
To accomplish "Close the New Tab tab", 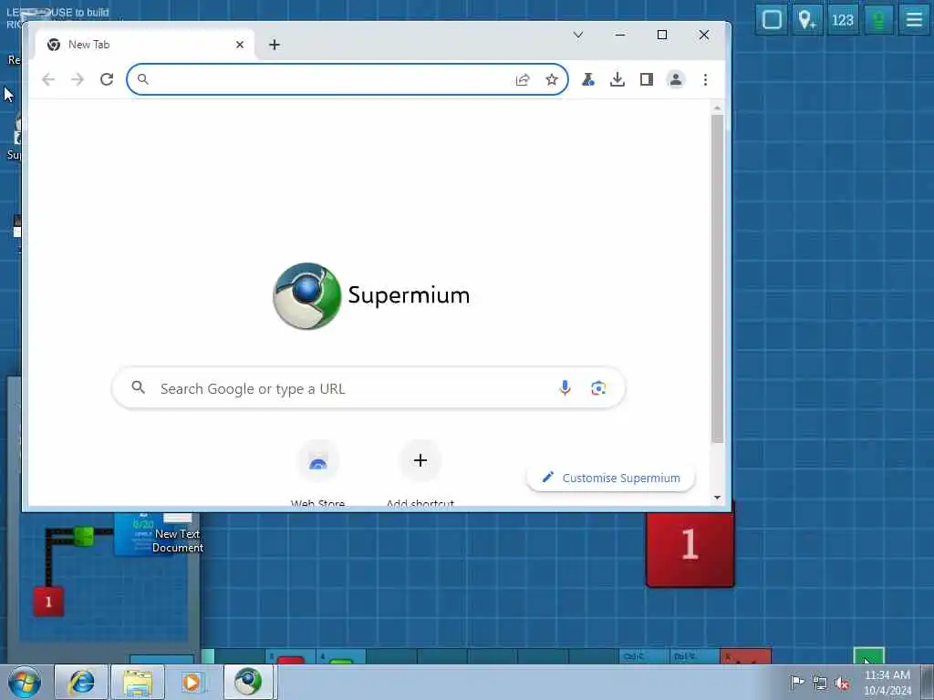I will coord(240,45).
